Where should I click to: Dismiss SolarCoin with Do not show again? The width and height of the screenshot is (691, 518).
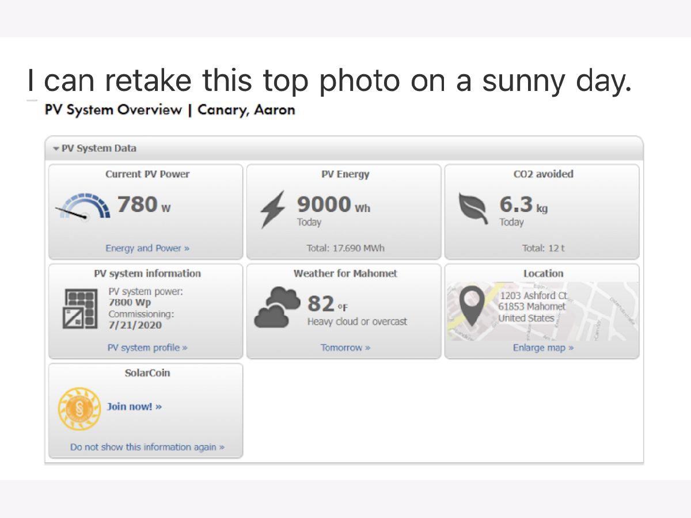coord(147,447)
